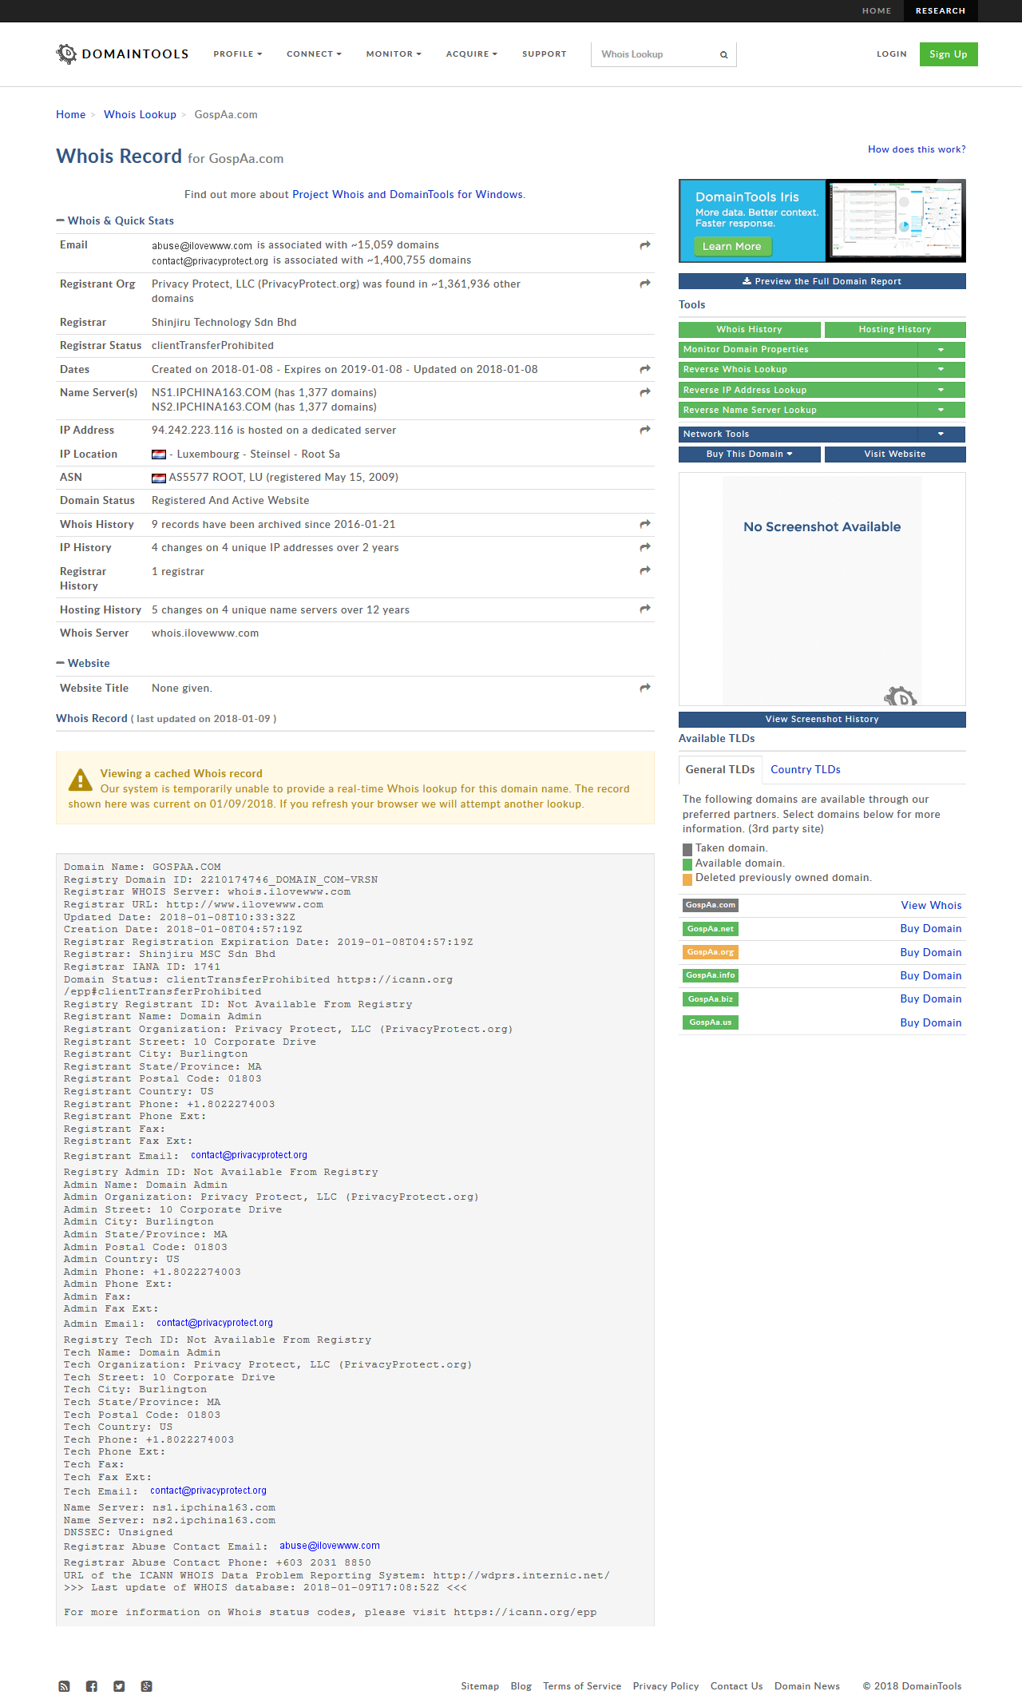The height and width of the screenshot is (1707, 1022).
Task: Click share arrow in Registrant Org row
Action: (645, 284)
